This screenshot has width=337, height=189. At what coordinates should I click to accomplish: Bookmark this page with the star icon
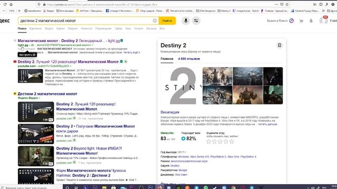[x=287, y=4]
